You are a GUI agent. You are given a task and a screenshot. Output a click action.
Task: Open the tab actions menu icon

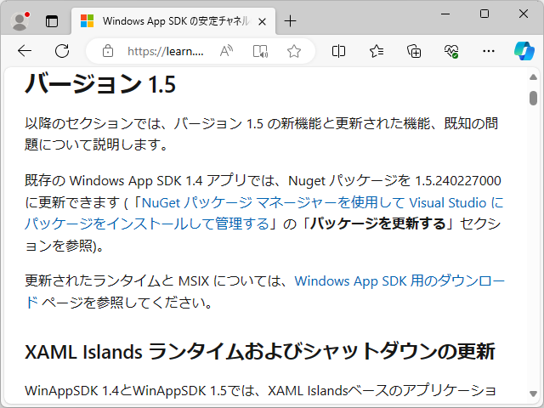[52, 21]
